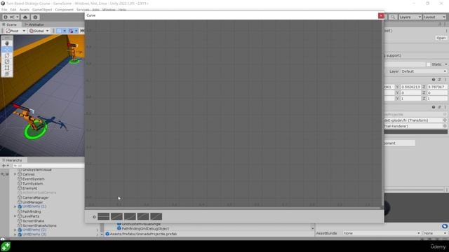Switch to the Animator tab
The height and width of the screenshot is (252, 449).
point(34,24)
